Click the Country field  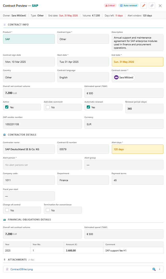pyautogui.click(x=29, y=77)
